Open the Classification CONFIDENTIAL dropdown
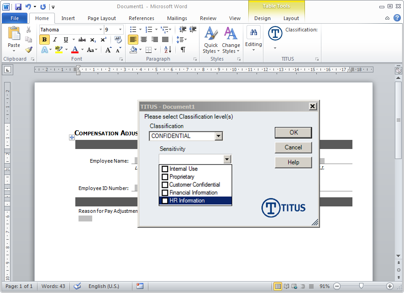The image size is (404, 293). (219, 136)
